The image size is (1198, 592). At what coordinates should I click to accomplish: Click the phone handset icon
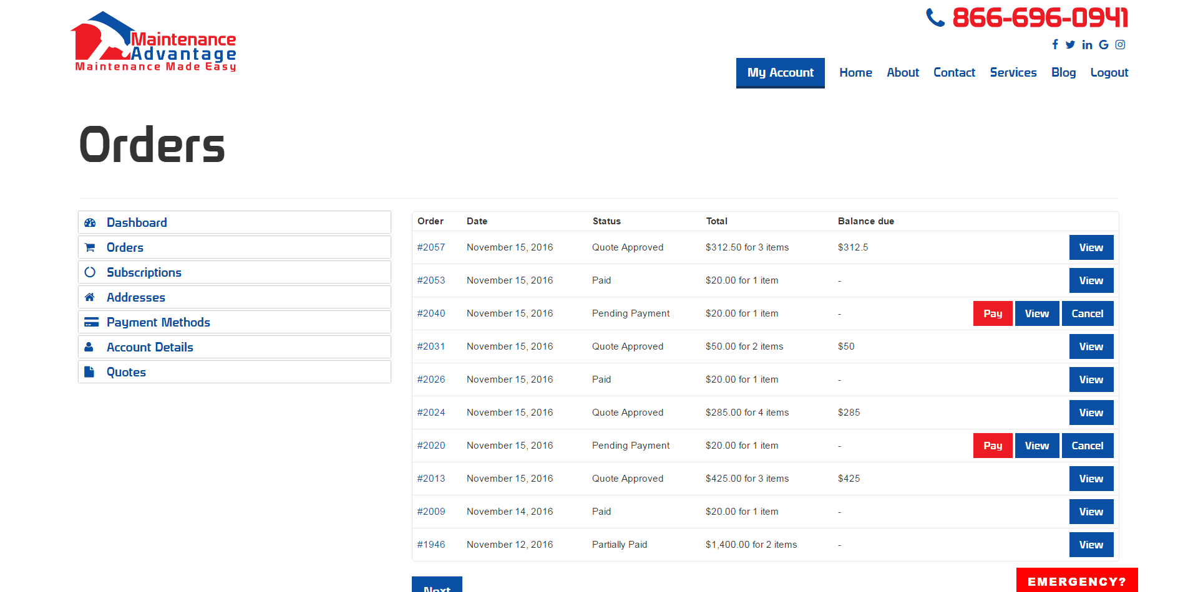pos(935,17)
